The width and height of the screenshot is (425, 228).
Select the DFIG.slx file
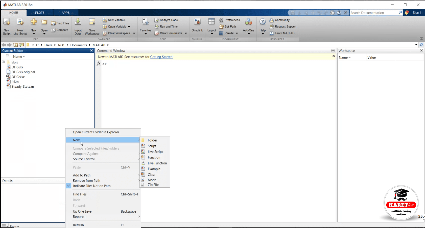coord(17,67)
